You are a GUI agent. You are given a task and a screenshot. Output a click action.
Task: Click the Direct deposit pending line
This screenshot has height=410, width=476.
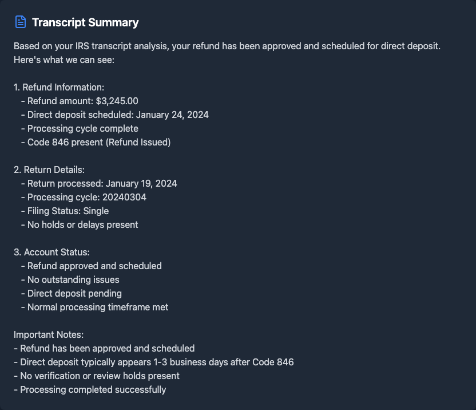pyautogui.click(x=74, y=293)
